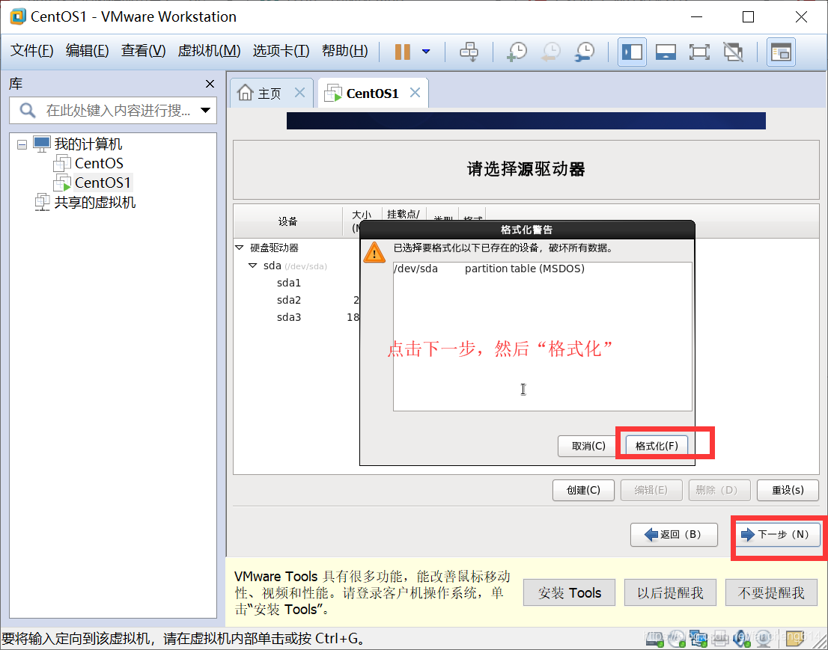Collapse the sda disk node
828x650 pixels.
click(252, 266)
